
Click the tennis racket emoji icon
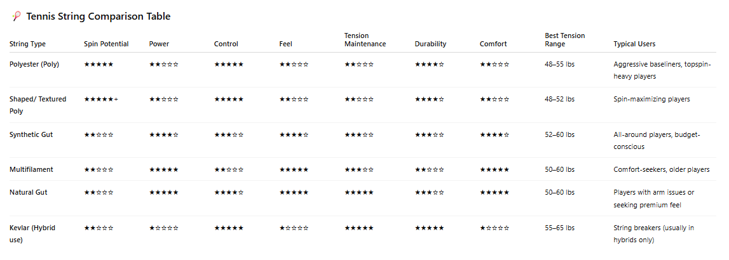pyautogui.click(x=17, y=16)
